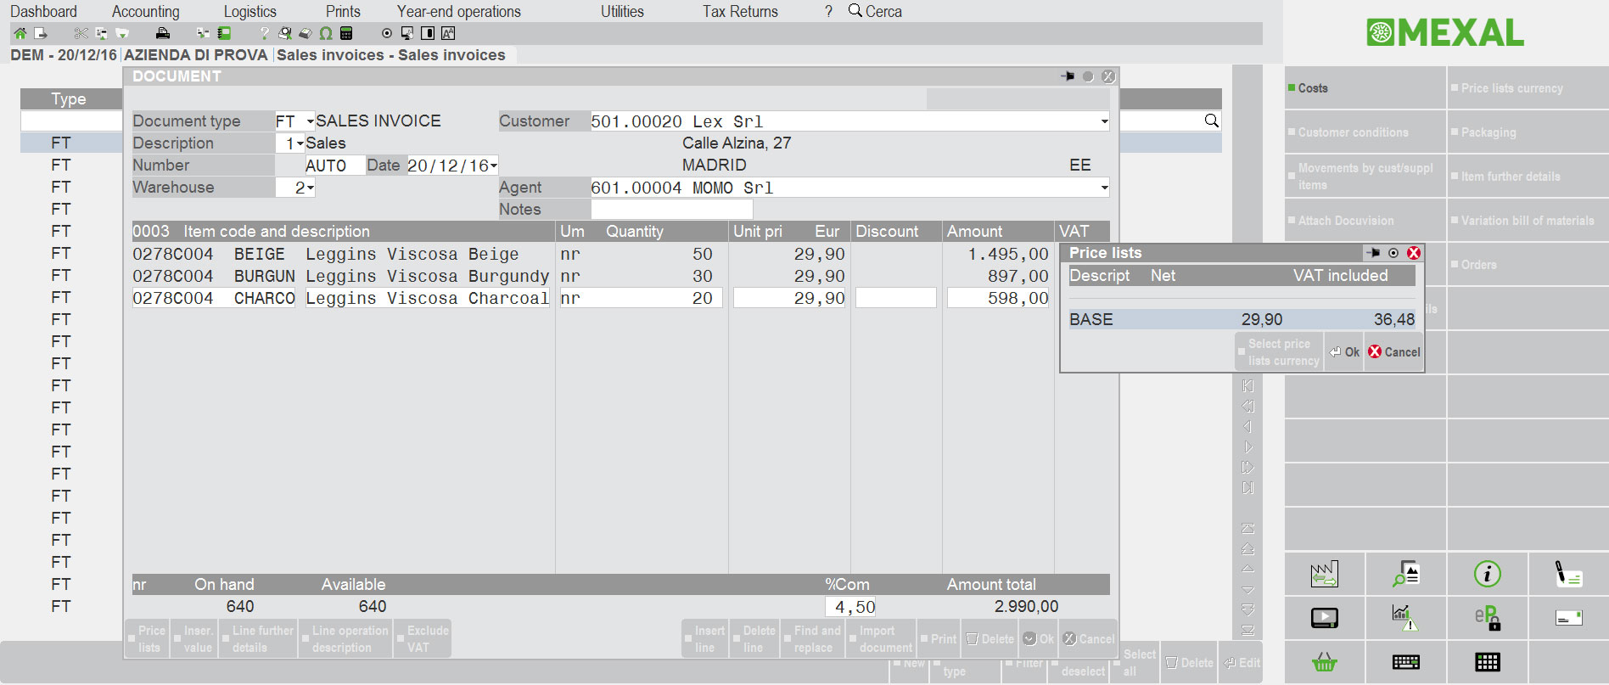Click the black keyboard icon
The width and height of the screenshot is (1609, 685).
point(1405,662)
